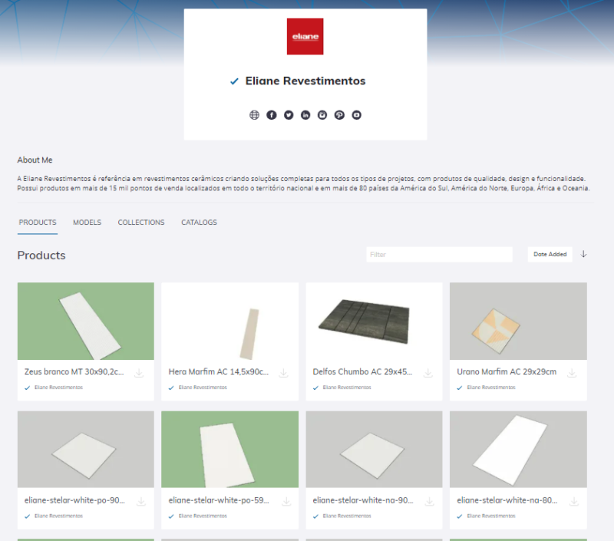Screen dimensions: 614x541
Task: Open the Instagram profile icon
Action: [322, 115]
